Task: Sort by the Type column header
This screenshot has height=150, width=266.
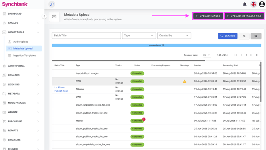Action: pyautogui.click(x=78, y=65)
